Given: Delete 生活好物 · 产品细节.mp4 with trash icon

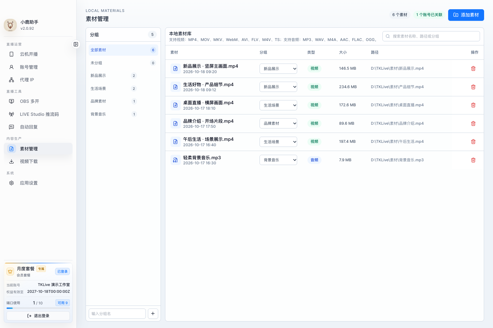Looking at the screenshot, I should click(x=473, y=87).
